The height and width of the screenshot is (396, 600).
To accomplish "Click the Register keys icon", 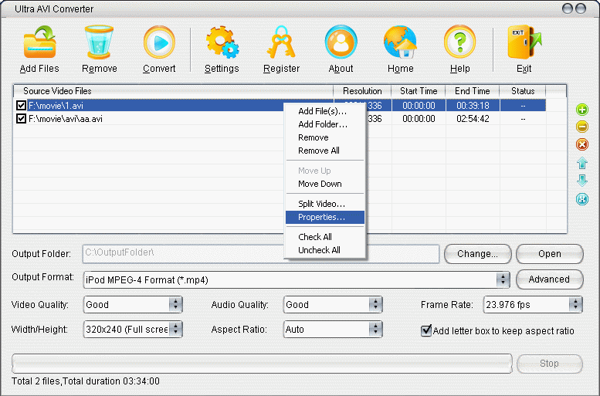I will pos(281,43).
